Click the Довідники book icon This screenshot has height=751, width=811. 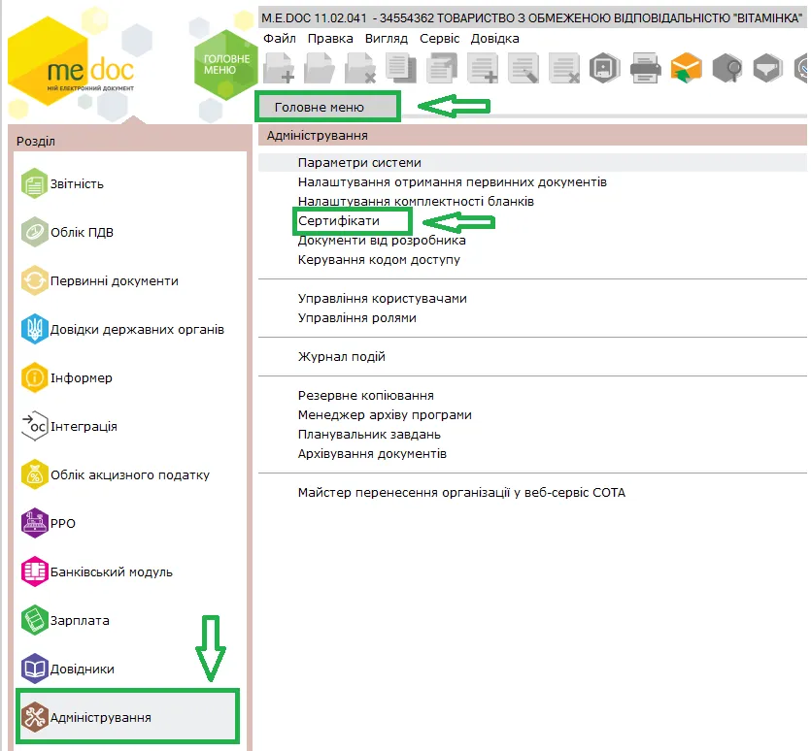click(x=34, y=669)
